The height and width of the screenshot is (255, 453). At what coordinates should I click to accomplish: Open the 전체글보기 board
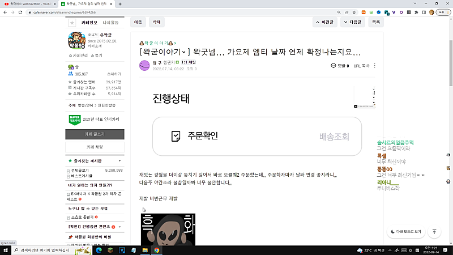tap(80, 171)
